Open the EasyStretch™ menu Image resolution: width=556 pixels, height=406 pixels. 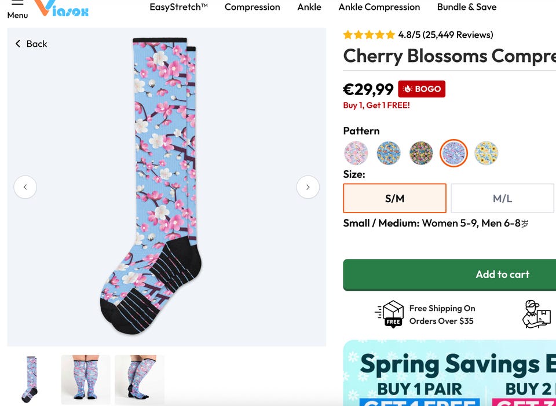pos(178,7)
